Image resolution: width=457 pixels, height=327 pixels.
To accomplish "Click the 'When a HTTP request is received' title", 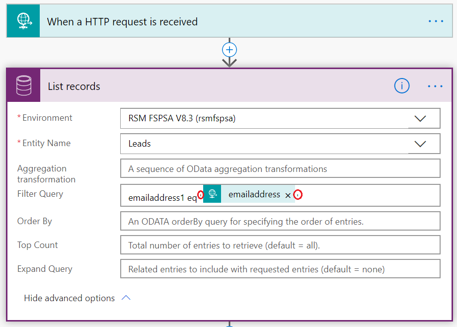I will pyautogui.click(x=122, y=22).
